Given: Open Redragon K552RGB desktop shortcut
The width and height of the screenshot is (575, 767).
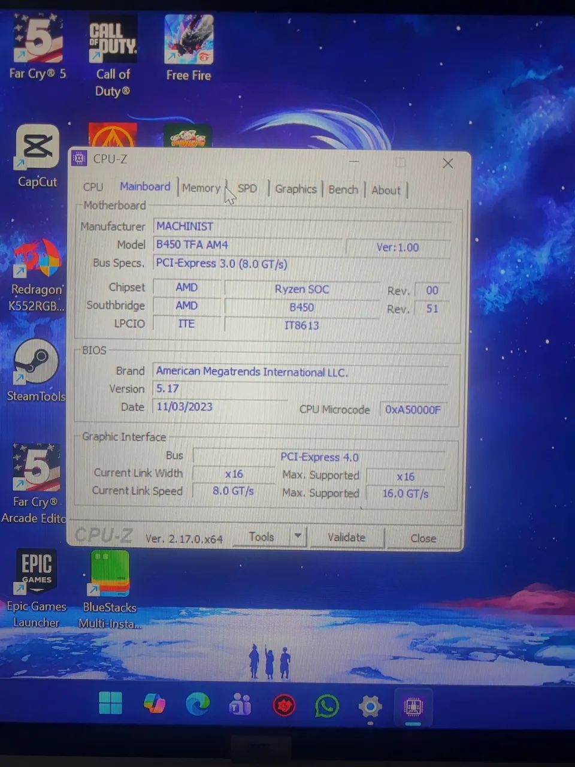Looking at the screenshot, I should pyautogui.click(x=37, y=259).
